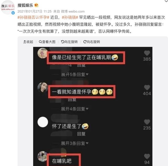This screenshot has width=168, height=166.
Task: Rotate image with 向右旋转
Action: (x=92, y=42)
